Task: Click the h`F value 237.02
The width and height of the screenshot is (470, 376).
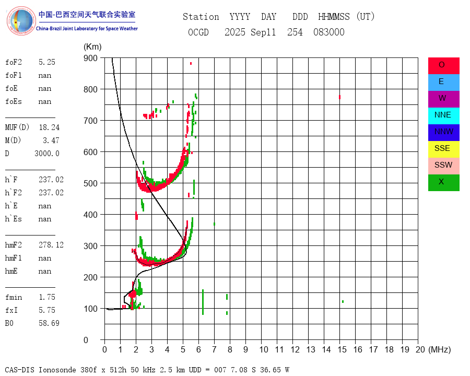Action: (x=51, y=180)
